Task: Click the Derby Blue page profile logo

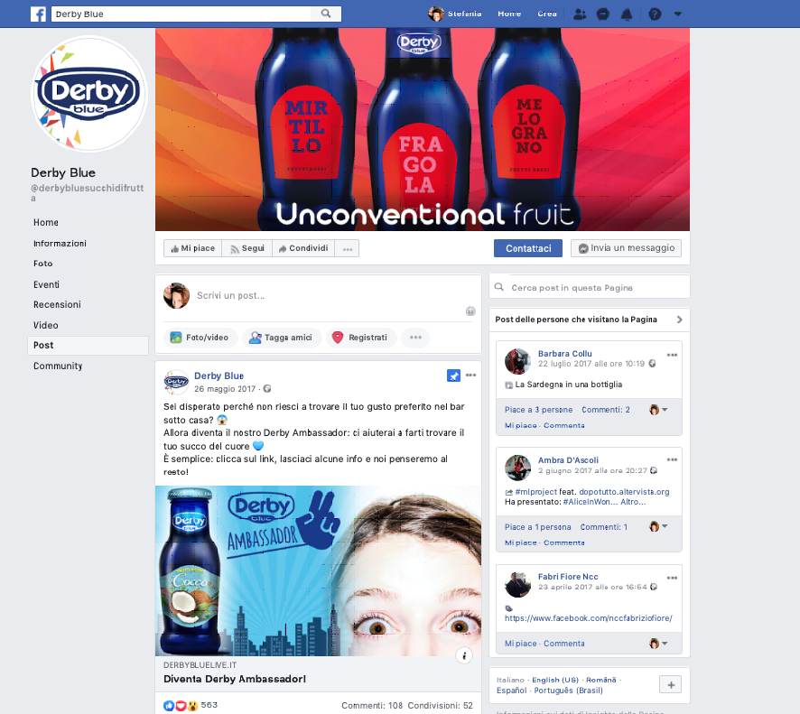Action: [89, 94]
